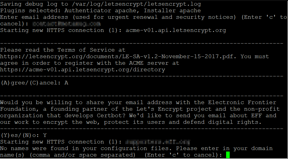Click the blurred email address entry
This screenshot has height=159, width=288.
[66, 24]
